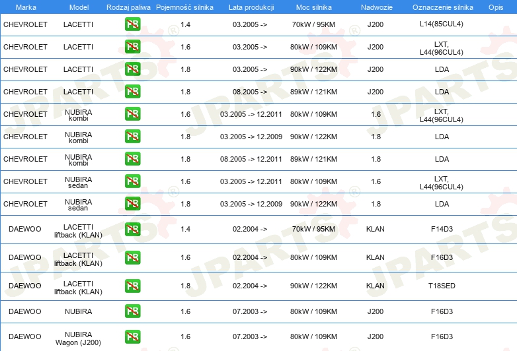
Task: Click the Model column header
Action: [x=78, y=7]
